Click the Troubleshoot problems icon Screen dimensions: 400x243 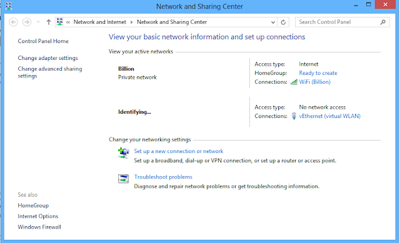click(124, 179)
